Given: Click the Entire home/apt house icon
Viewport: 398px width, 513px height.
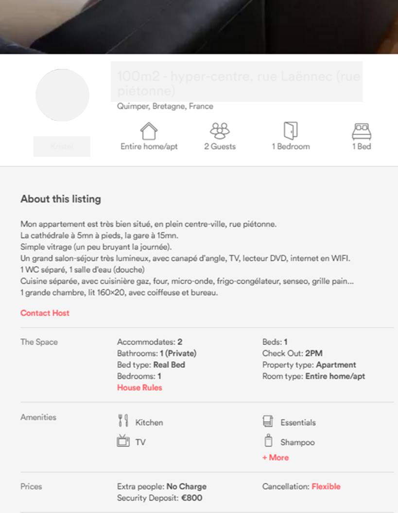Looking at the screenshot, I should point(149,131).
